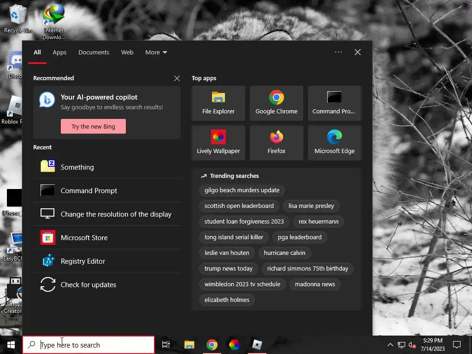Click Try the new Bing button

point(93,126)
